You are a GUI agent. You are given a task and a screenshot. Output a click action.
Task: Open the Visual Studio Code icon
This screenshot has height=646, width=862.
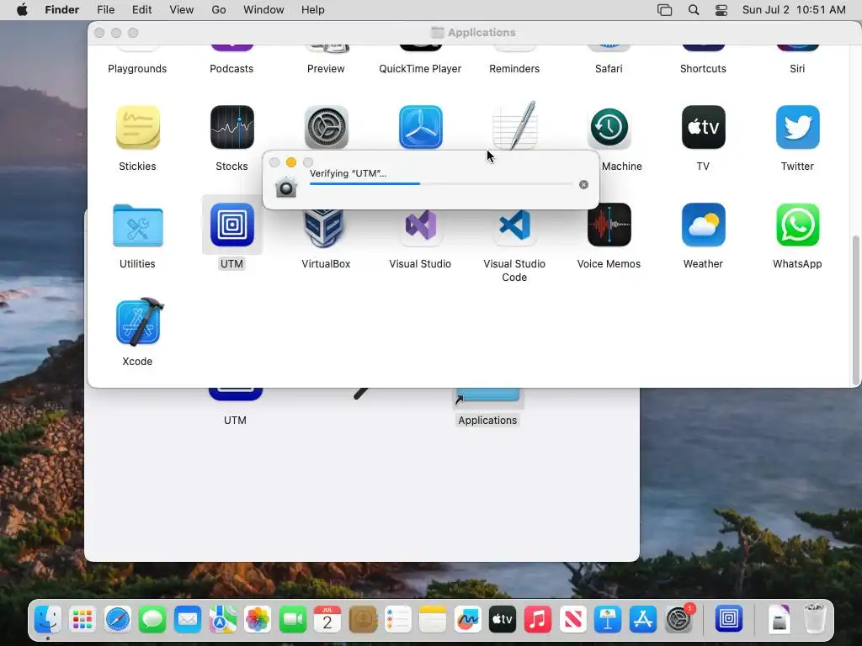(514, 227)
